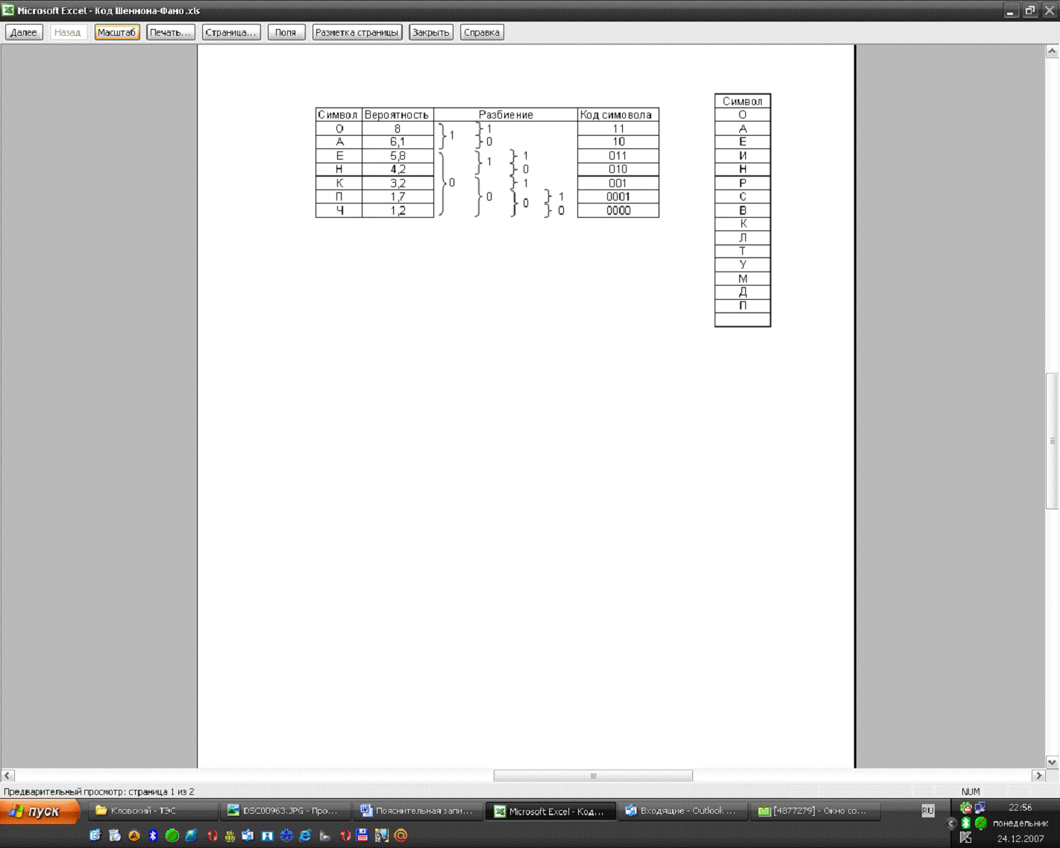Click the RU language indicator
Screen dimensions: 1060x848
coord(928,811)
